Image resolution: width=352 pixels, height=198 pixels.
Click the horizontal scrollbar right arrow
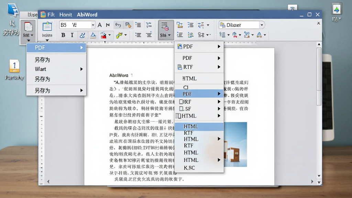pyautogui.click(x=312, y=181)
